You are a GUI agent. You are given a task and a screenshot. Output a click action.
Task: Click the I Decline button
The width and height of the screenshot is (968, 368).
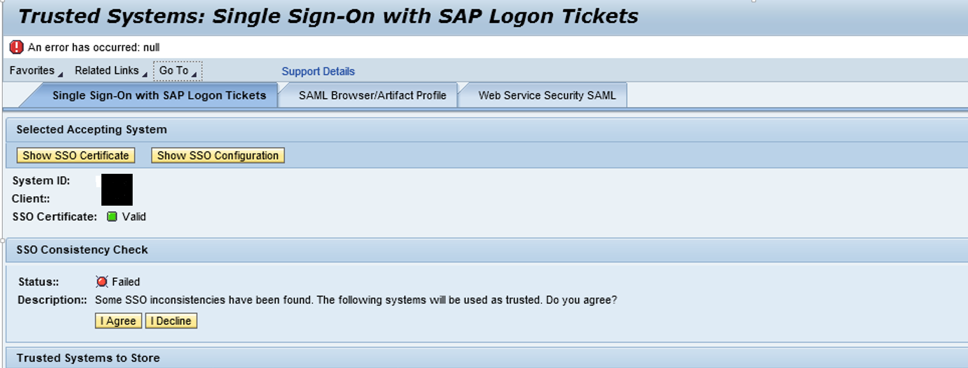(171, 321)
